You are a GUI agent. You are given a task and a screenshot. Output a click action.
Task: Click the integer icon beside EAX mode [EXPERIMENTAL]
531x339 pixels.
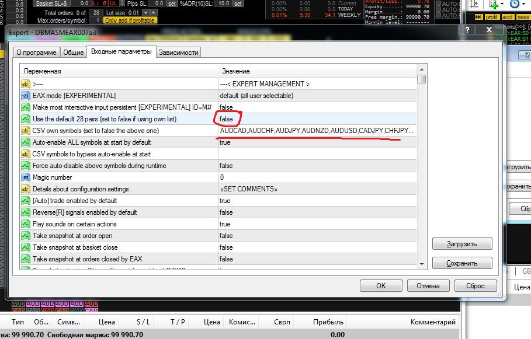pyautogui.click(x=25, y=96)
